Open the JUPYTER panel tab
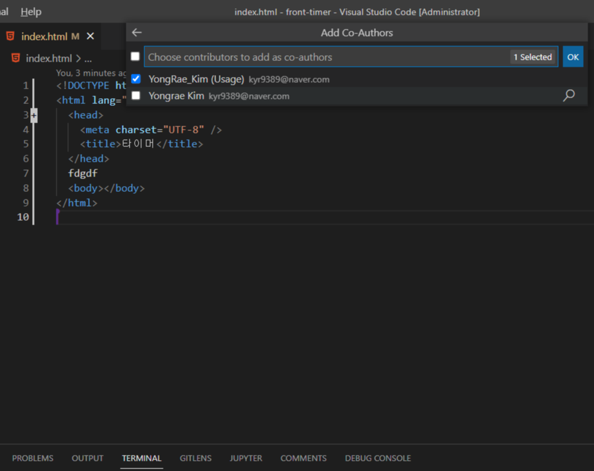 tap(246, 458)
